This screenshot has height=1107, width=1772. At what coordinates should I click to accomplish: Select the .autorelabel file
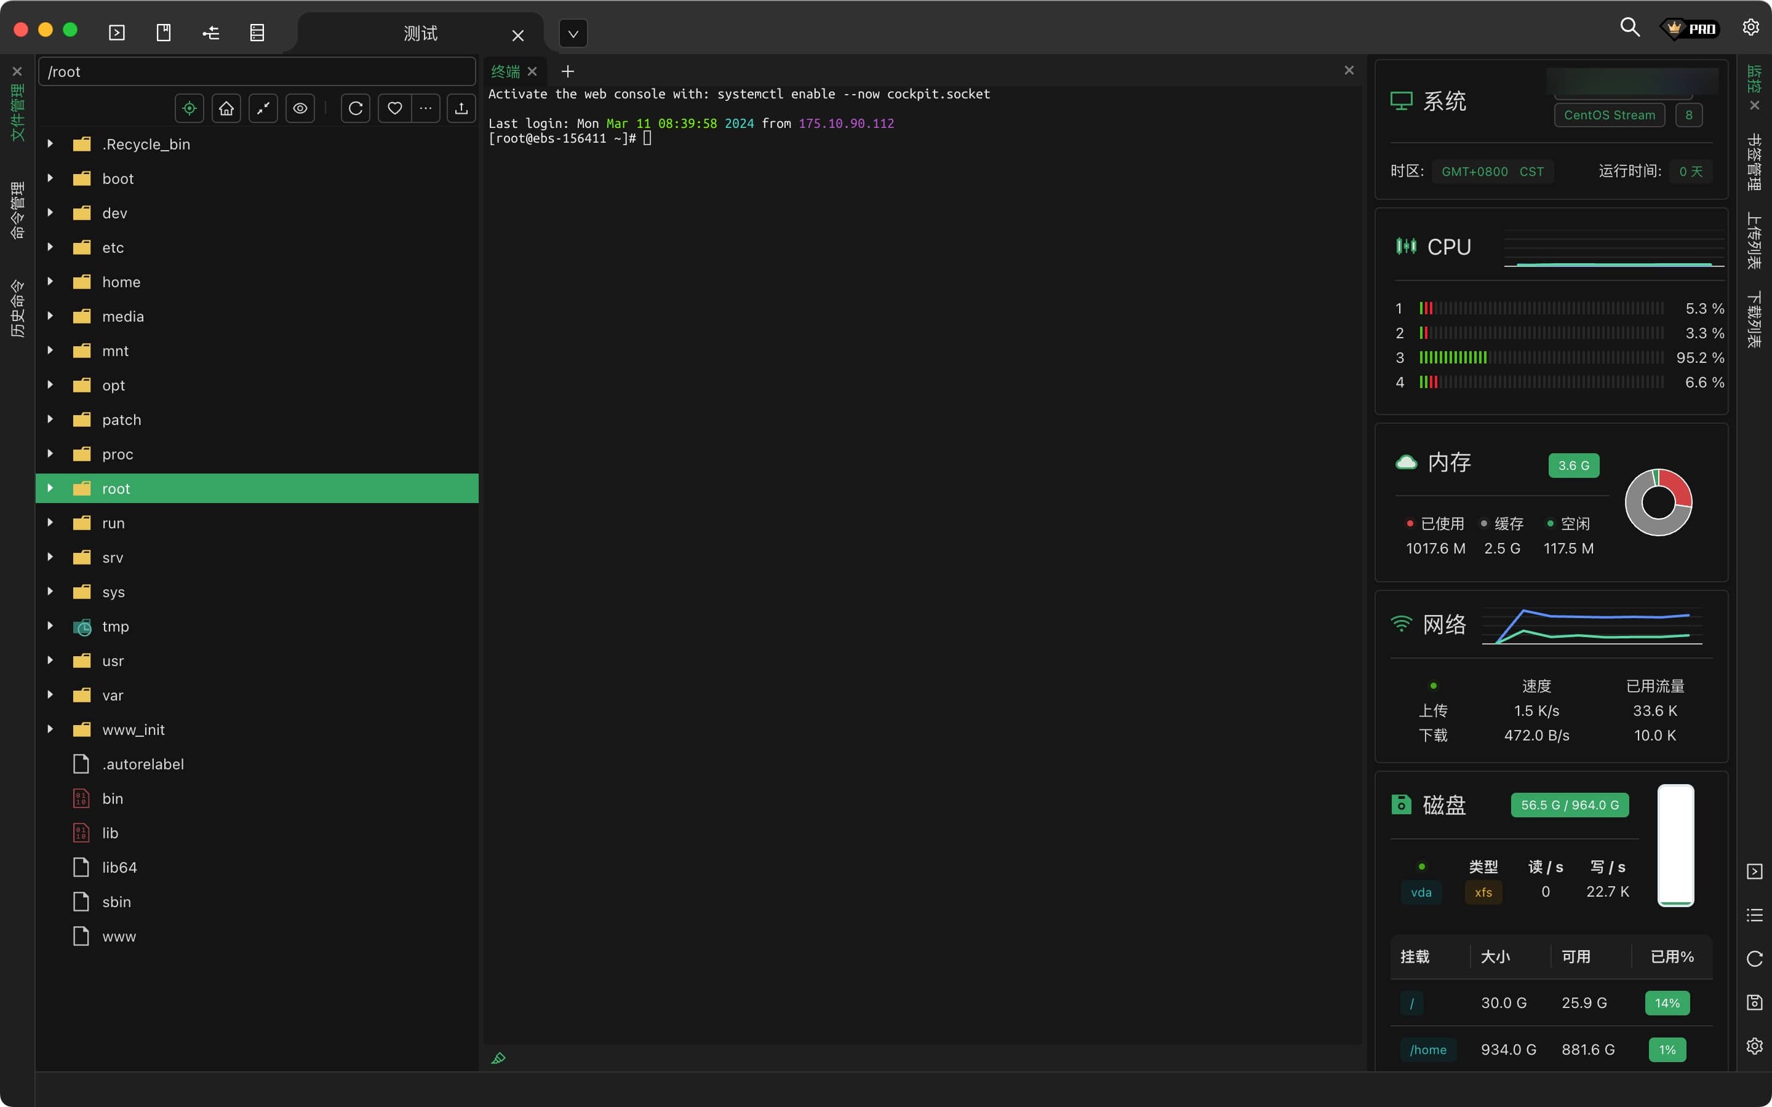pos(257,764)
